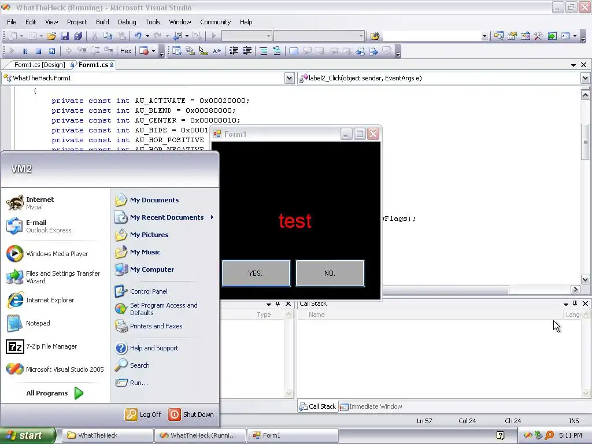
Task: Open the Properties window toolbar icon
Action: tap(512, 36)
